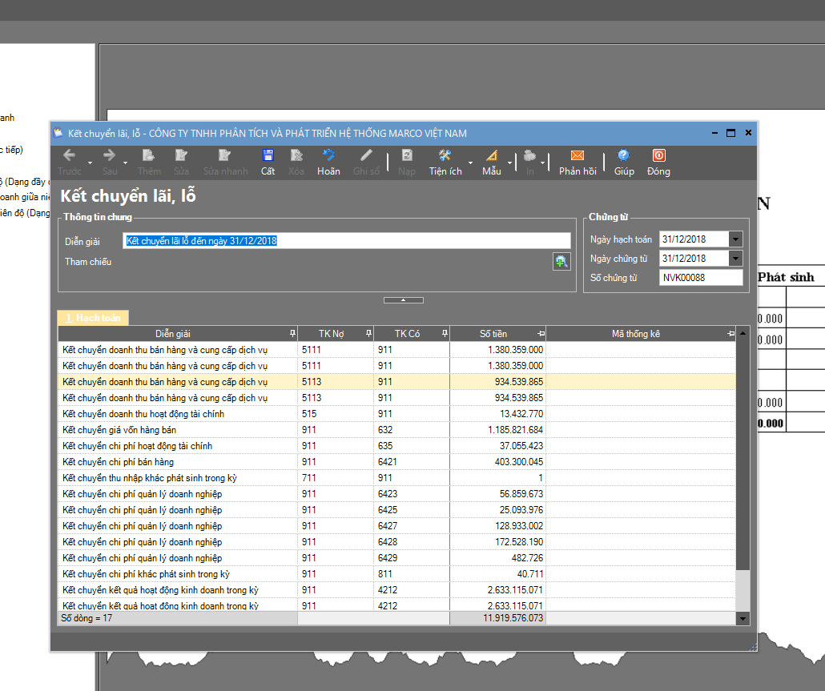This screenshot has height=691, width=825.
Task: Click the Hoãn (undo) toolbar icon
Action: [328, 156]
